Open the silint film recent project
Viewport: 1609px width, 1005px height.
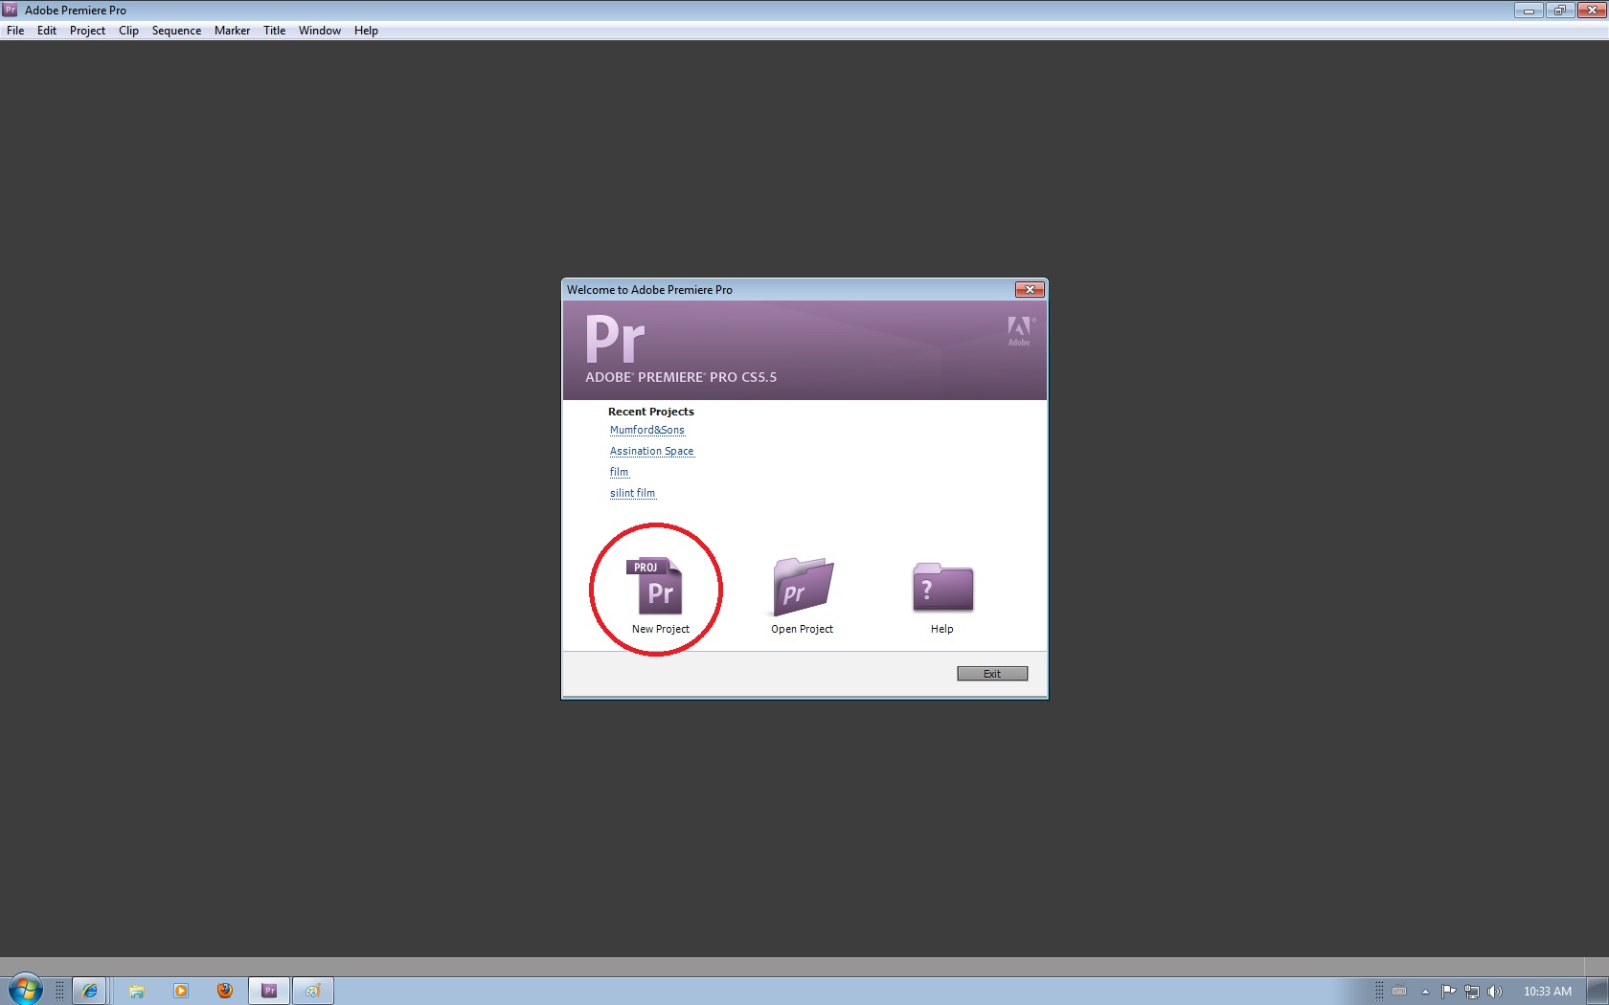tap(633, 493)
